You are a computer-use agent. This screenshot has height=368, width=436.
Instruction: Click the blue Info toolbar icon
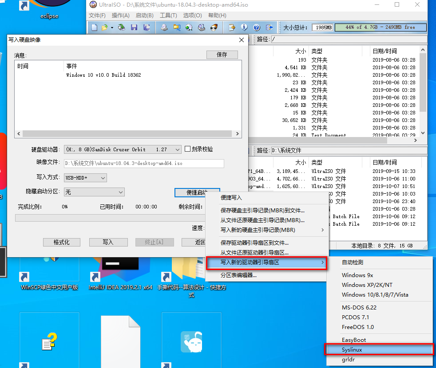[244, 27]
